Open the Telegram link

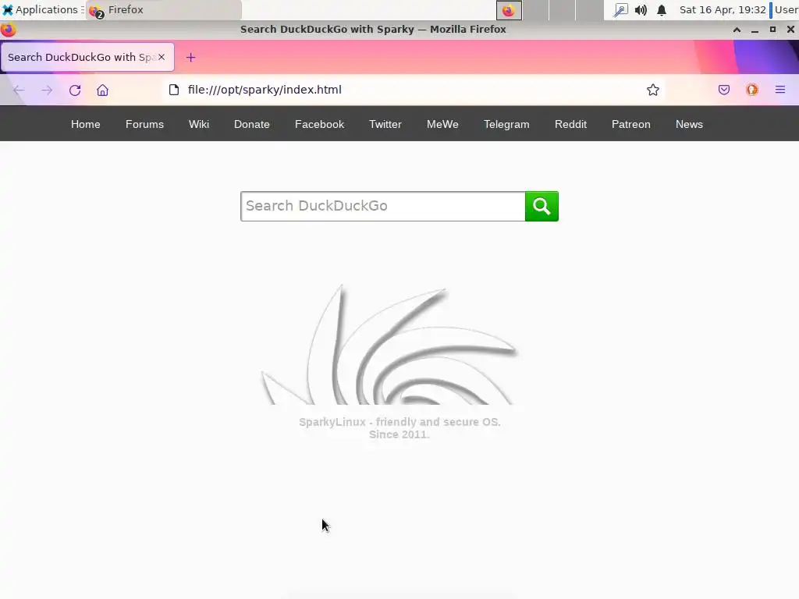point(506,124)
